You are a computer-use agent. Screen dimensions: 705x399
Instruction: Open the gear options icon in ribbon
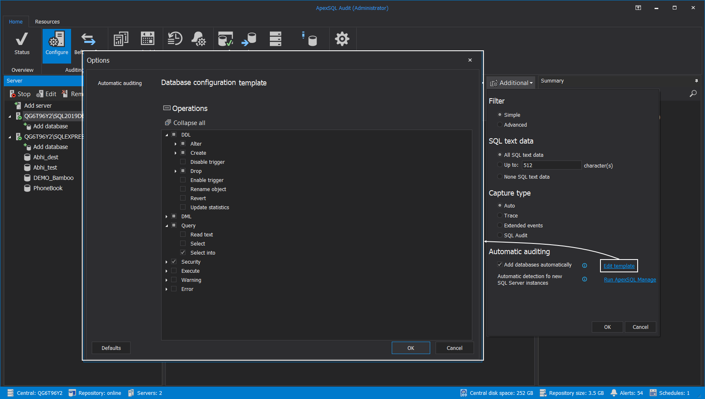[x=342, y=39]
